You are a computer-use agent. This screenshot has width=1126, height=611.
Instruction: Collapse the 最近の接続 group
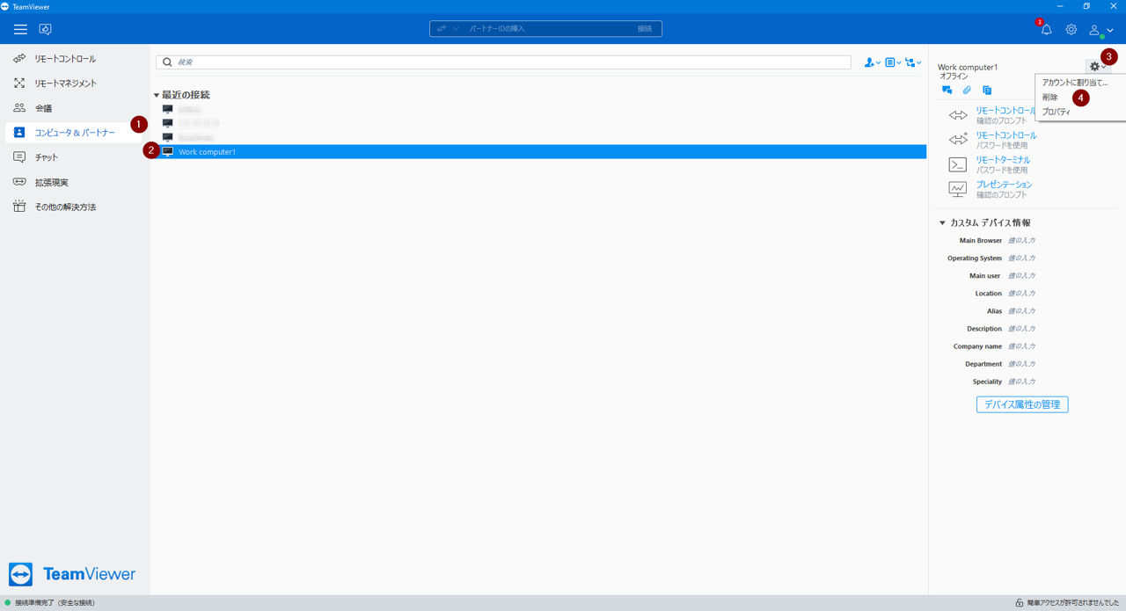pos(157,95)
